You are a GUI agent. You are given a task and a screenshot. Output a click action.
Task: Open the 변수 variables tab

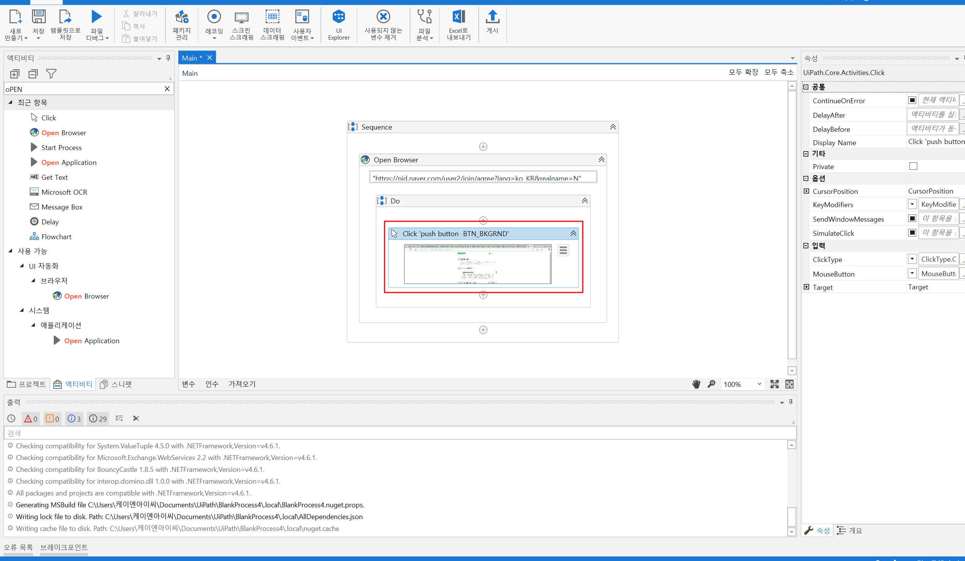pos(188,384)
